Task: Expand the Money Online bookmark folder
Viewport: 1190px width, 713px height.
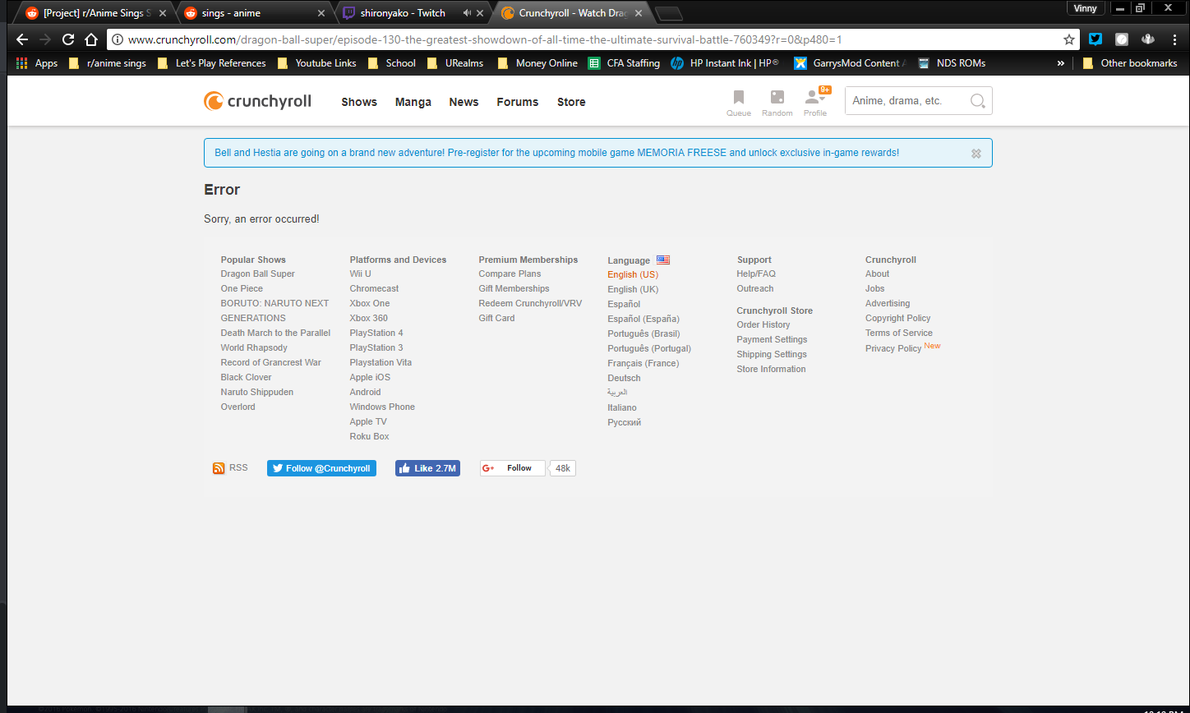Action: [537, 63]
